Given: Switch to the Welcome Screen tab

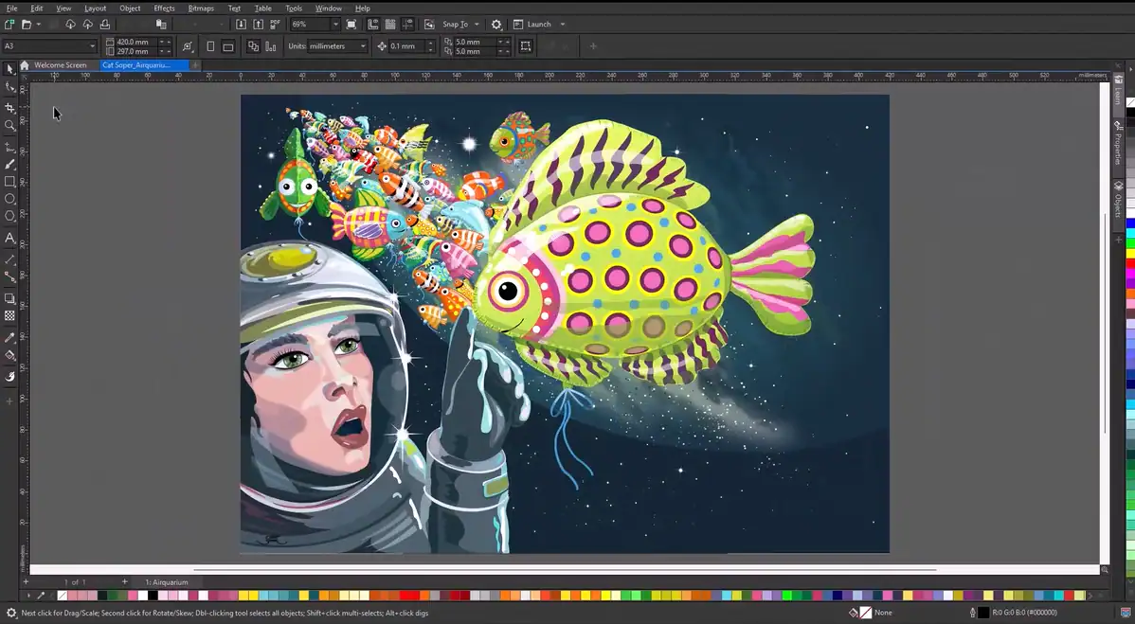Looking at the screenshot, I should 59,65.
